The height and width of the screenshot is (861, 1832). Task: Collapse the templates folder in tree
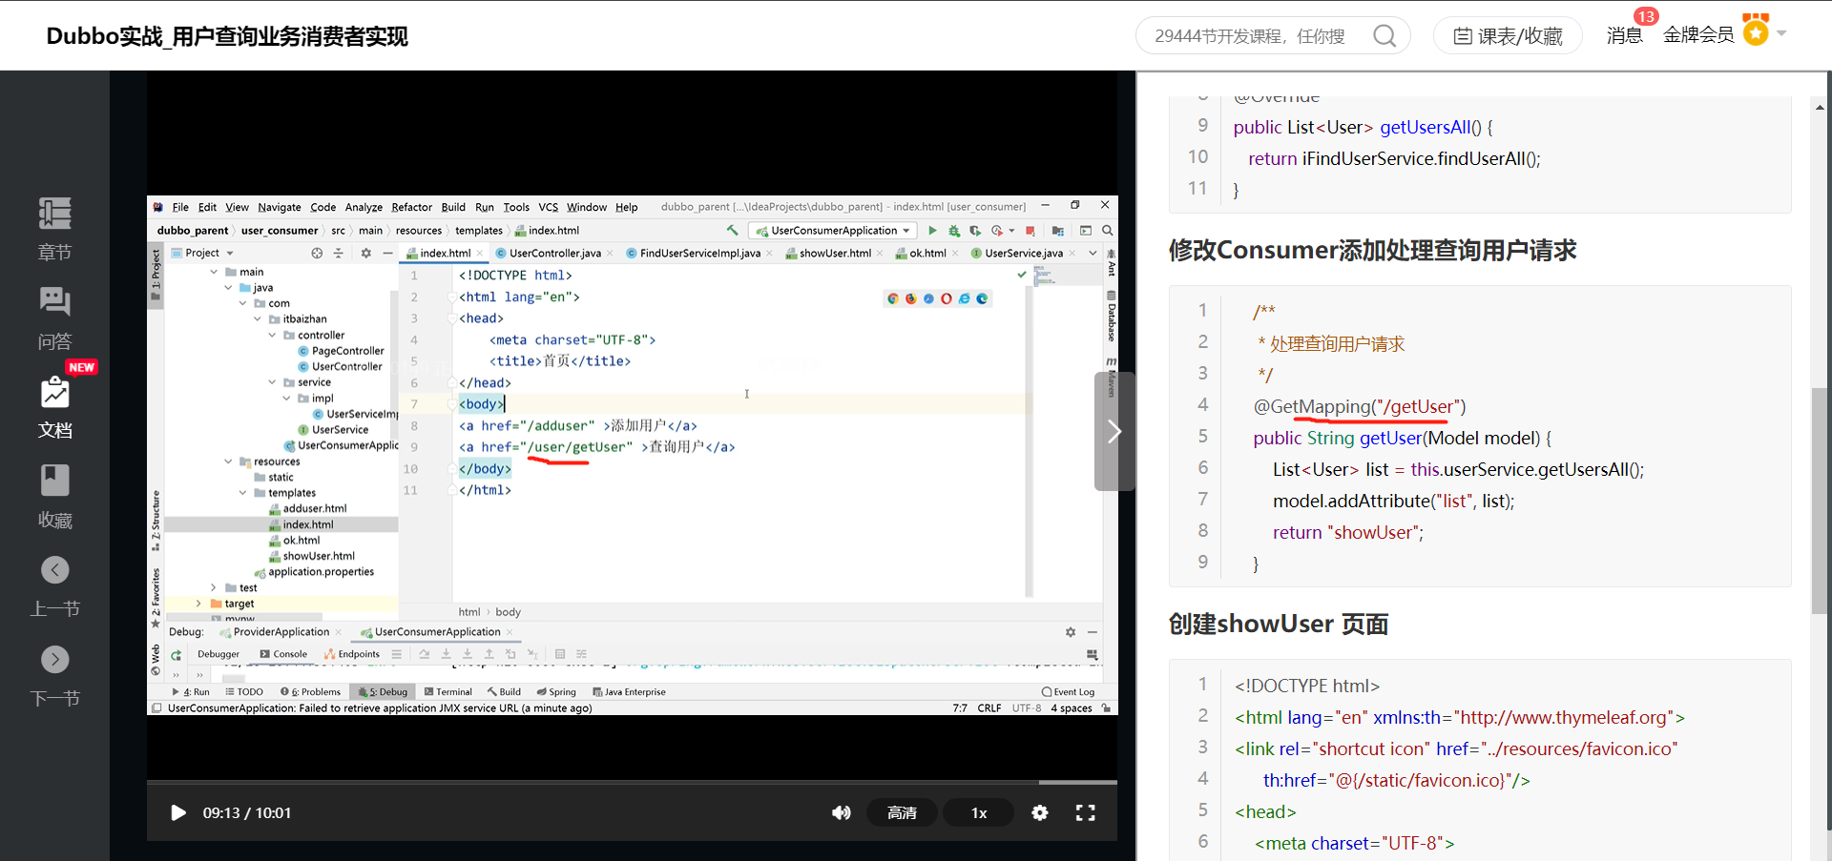coord(243,493)
